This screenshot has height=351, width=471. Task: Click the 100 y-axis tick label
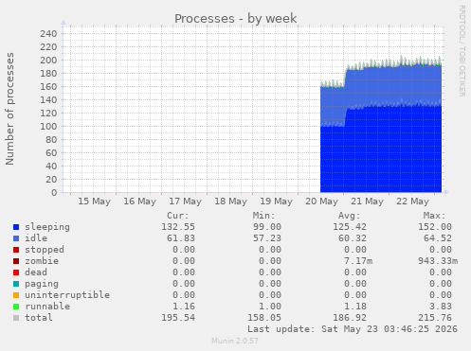point(48,127)
